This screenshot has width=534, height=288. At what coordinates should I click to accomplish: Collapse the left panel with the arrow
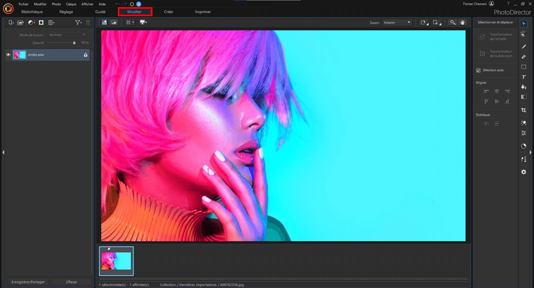(3, 152)
